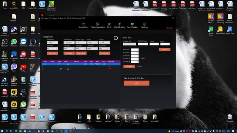Click the PS Remote Play desktop icon
Image resolution: width=237 pixels, height=133 pixels.
(x=14, y=56)
